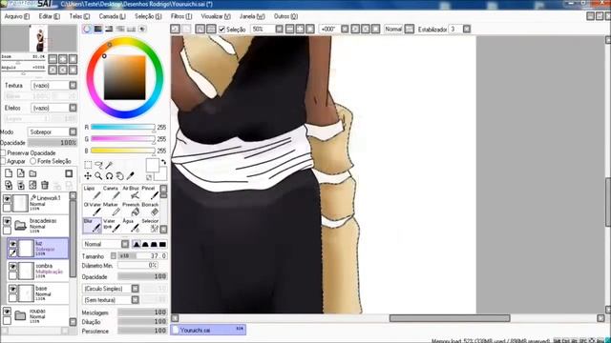Viewport: 611px width, 343px height.
Task: Open the Seleção menu
Action: pos(148,16)
